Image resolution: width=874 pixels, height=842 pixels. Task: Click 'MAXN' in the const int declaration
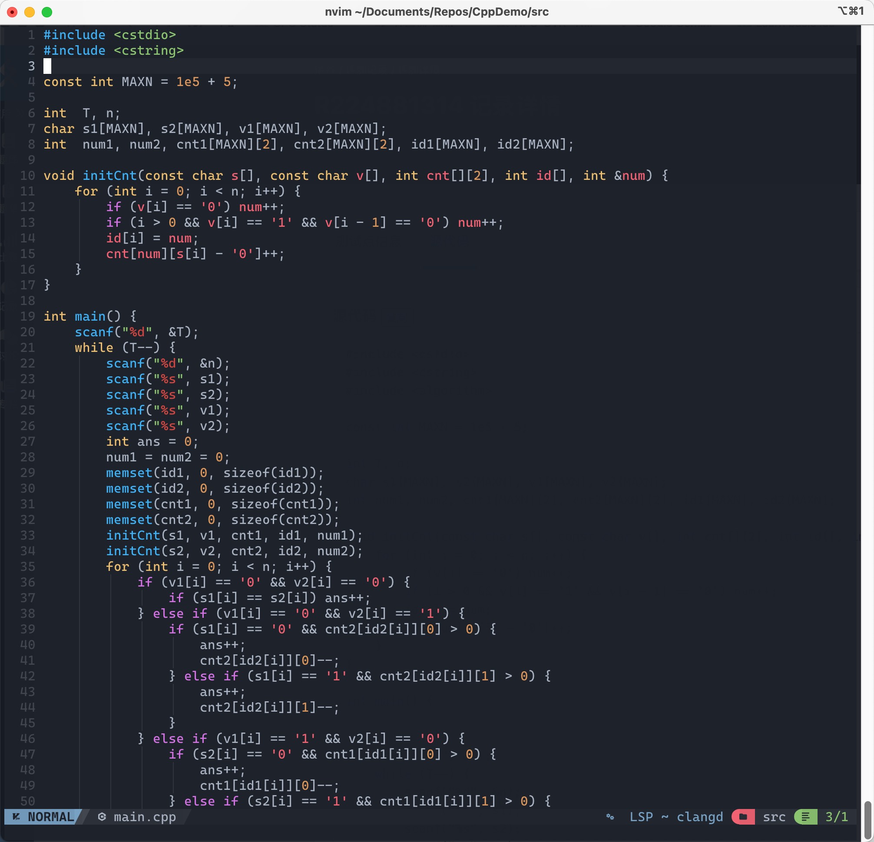[x=137, y=82]
